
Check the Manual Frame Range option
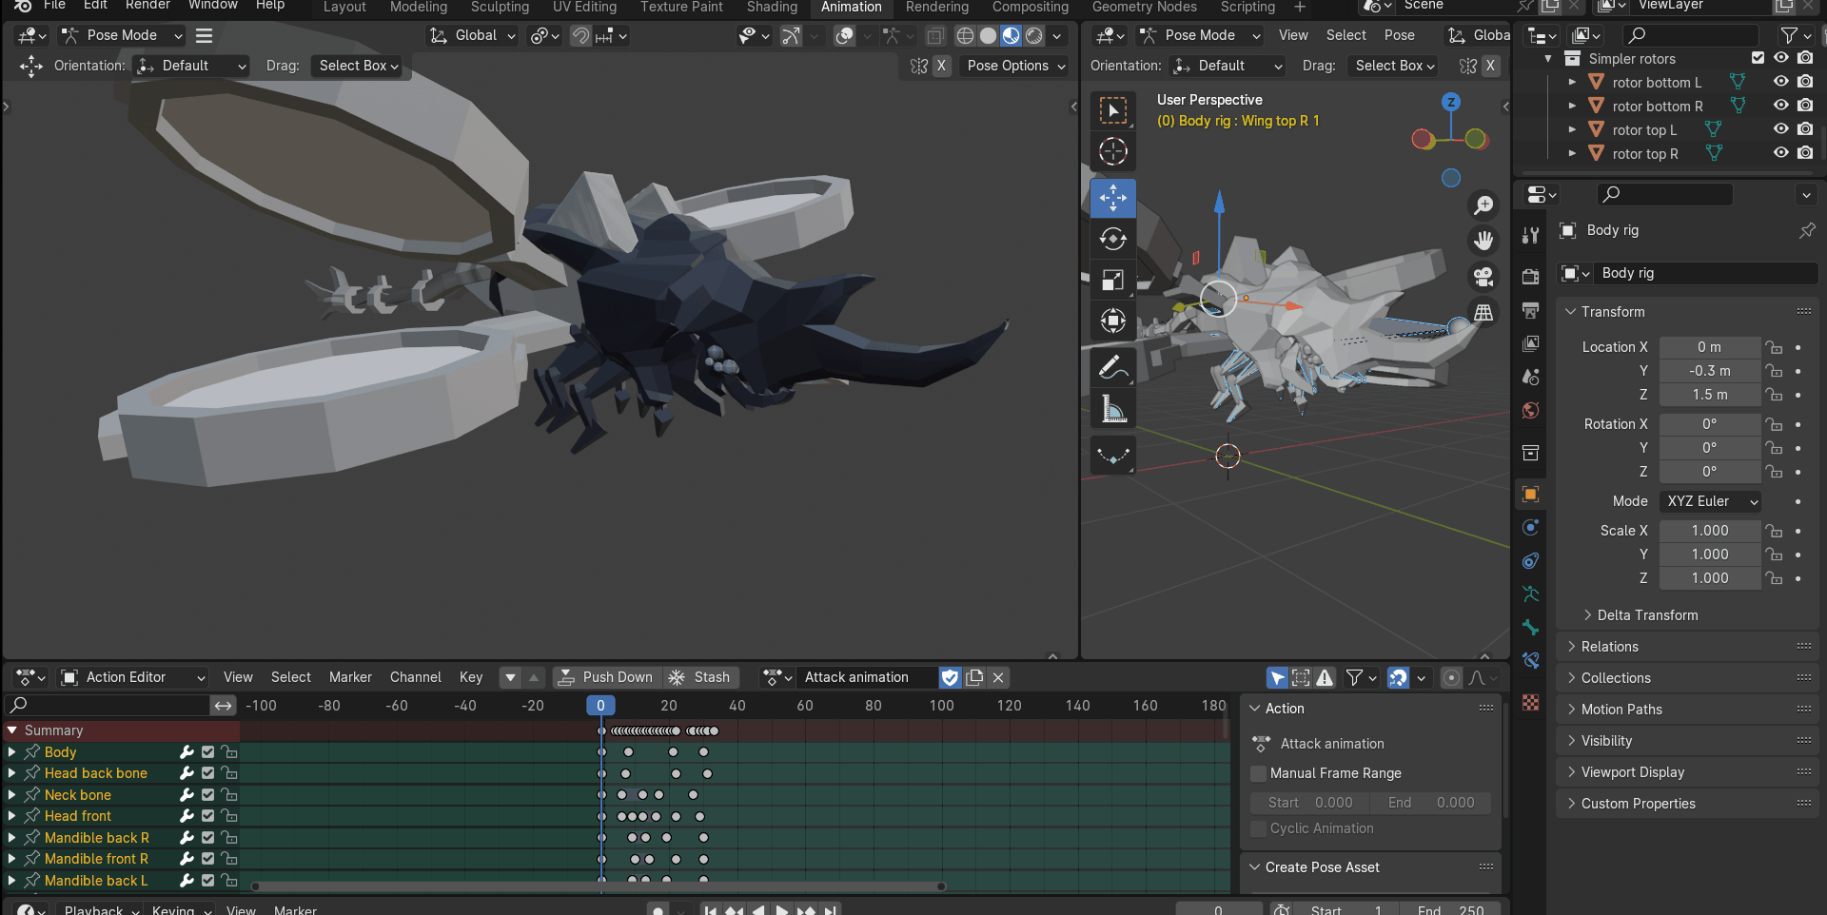click(x=1258, y=773)
